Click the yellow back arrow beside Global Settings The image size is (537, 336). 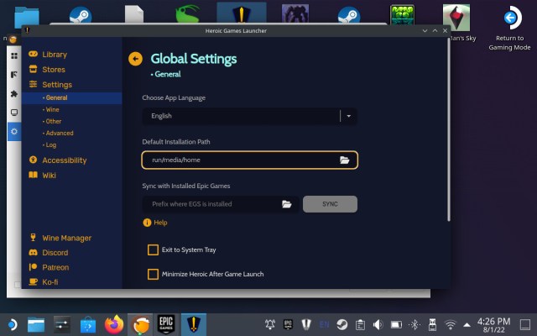click(136, 59)
